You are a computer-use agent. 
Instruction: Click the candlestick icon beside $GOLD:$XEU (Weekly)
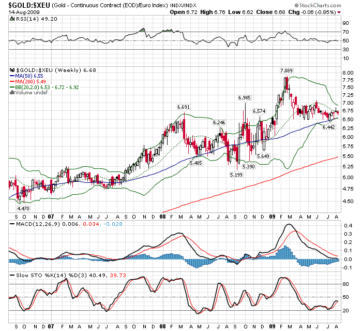tap(12, 70)
